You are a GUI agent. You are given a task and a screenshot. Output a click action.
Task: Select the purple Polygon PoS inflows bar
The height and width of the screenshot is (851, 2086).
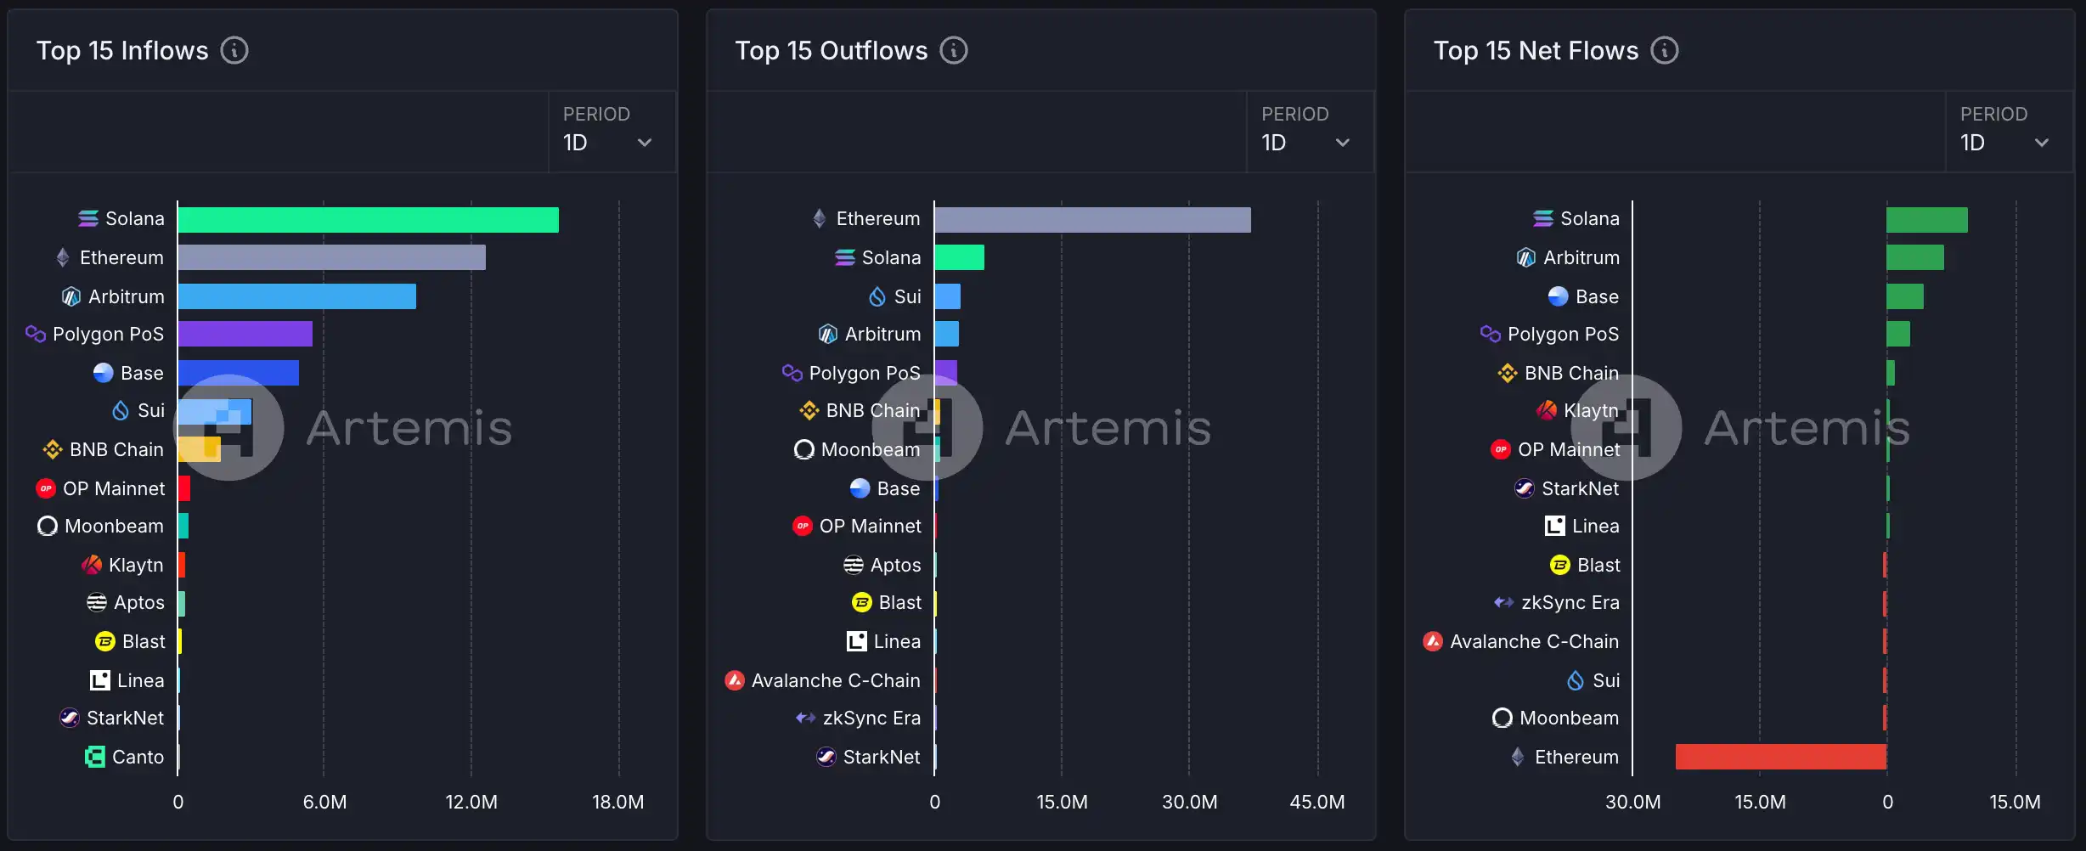[x=245, y=334]
